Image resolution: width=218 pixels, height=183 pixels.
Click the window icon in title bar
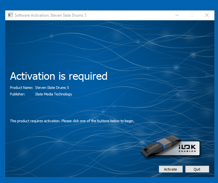[10, 15]
